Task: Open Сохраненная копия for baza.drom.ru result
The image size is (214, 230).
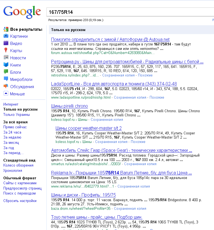Action: [x=130, y=208]
